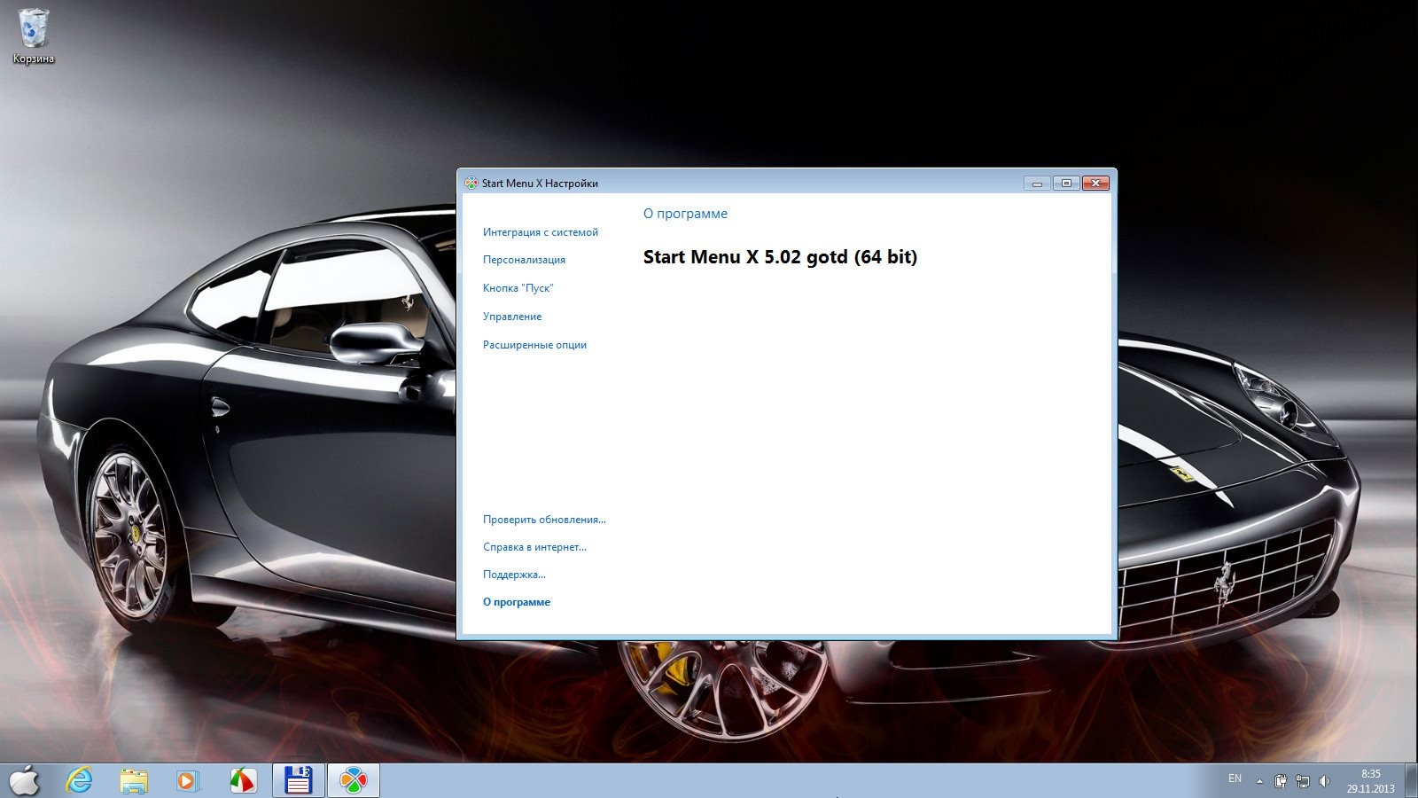
Task: Close the Start Menu X Настройки window
Action: click(1096, 183)
